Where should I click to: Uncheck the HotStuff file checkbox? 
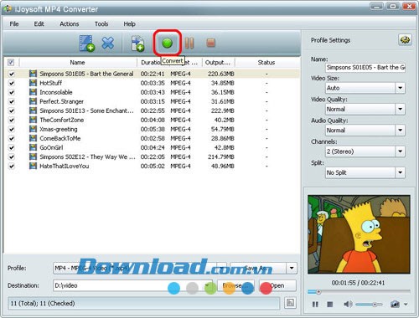[12, 83]
